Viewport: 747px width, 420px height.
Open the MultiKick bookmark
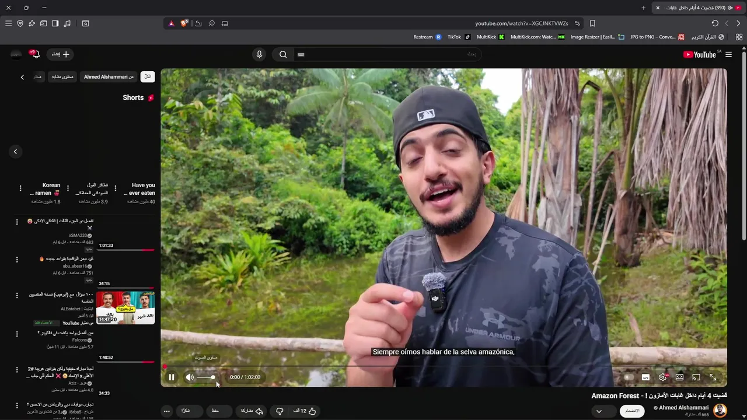[x=490, y=37]
